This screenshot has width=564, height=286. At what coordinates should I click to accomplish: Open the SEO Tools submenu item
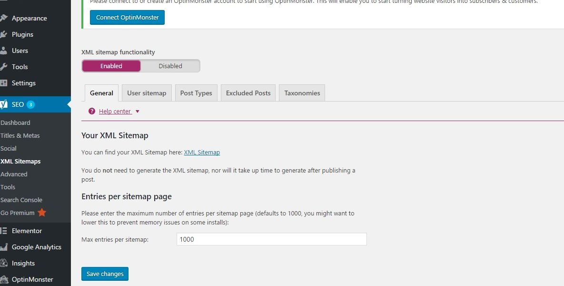(x=8, y=187)
